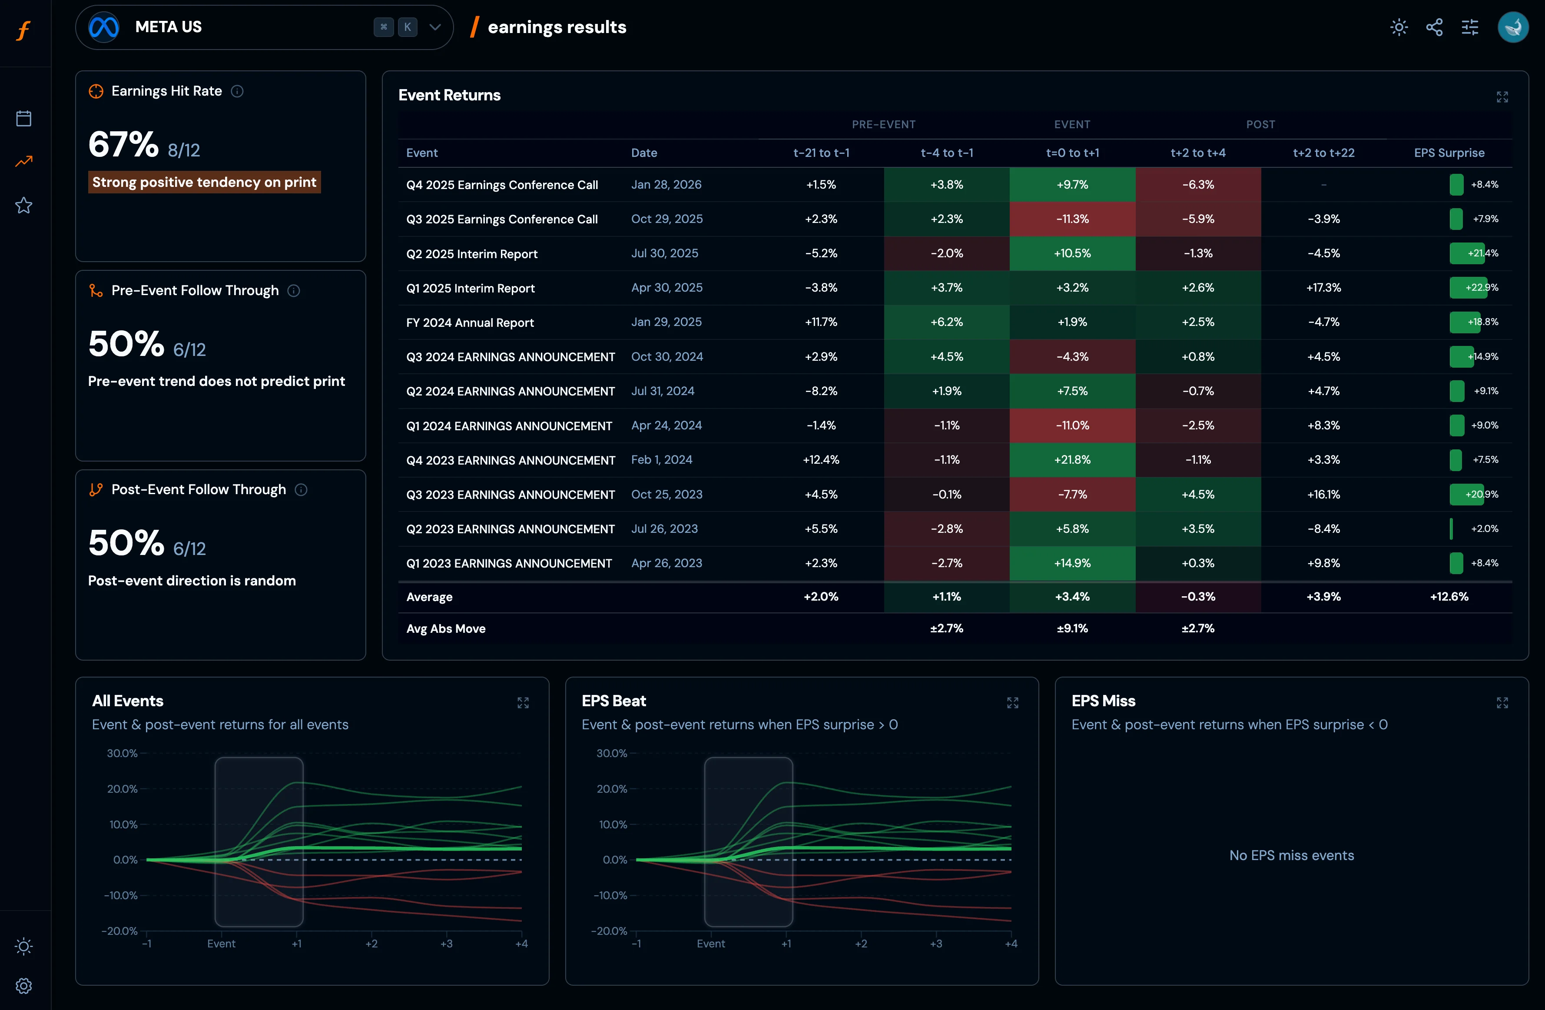Open favorites via the star icon
This screenshot has width=1545, height=1010.
tap(24, 205)
